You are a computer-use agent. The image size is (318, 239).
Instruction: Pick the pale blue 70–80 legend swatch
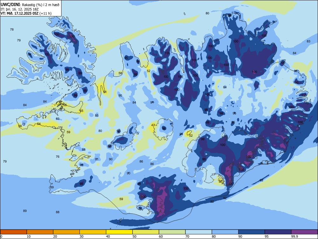(198, 232)
